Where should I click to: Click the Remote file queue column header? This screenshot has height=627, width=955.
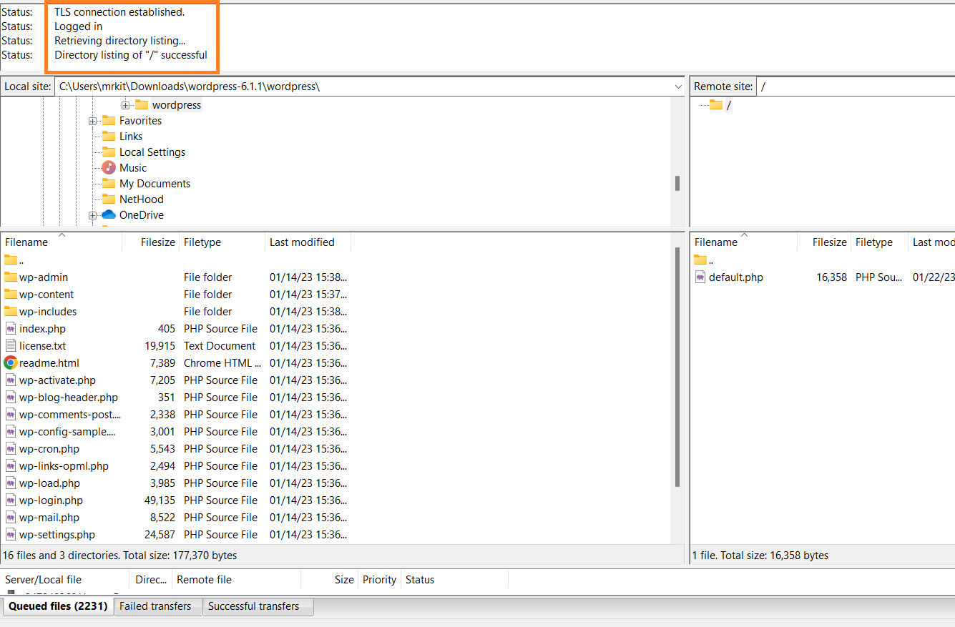pos(237,580)
